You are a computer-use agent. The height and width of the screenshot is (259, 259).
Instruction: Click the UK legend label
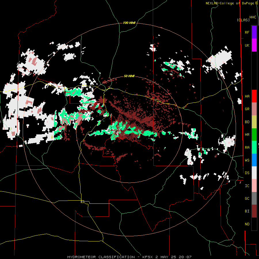(x=247, y=45)
